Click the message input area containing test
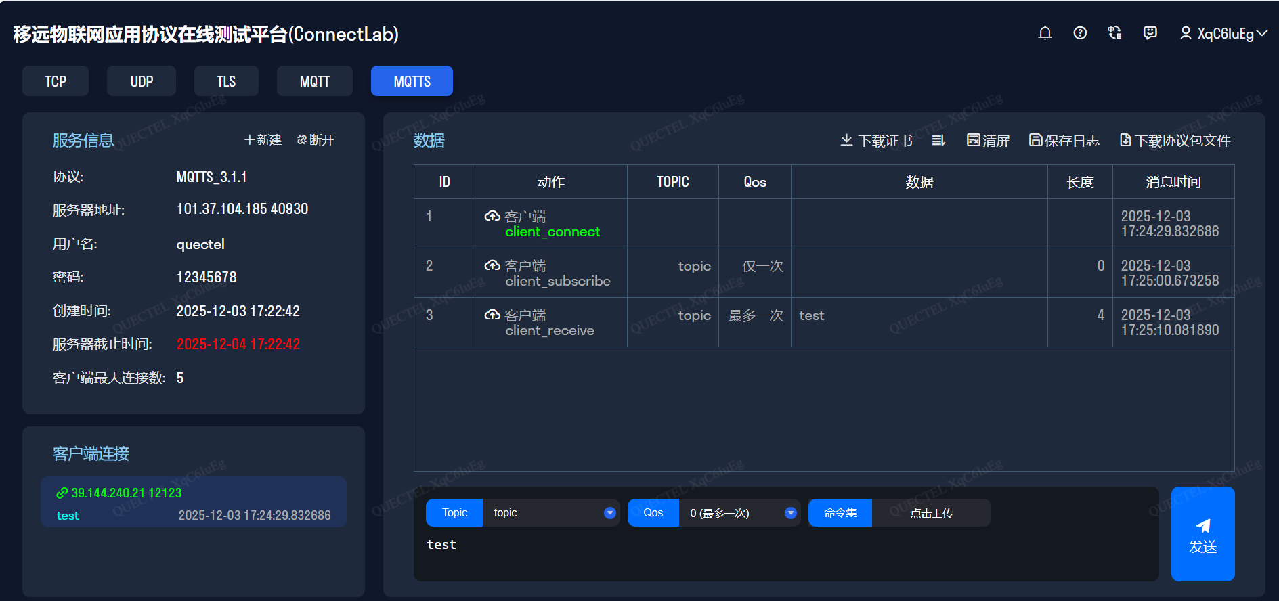 [x=785, y=555]
